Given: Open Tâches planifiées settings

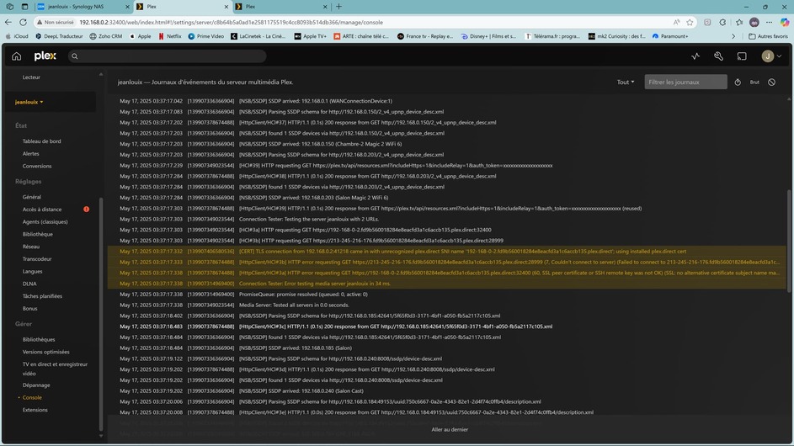Looking at the screenshot, I should tap(42, 296).
